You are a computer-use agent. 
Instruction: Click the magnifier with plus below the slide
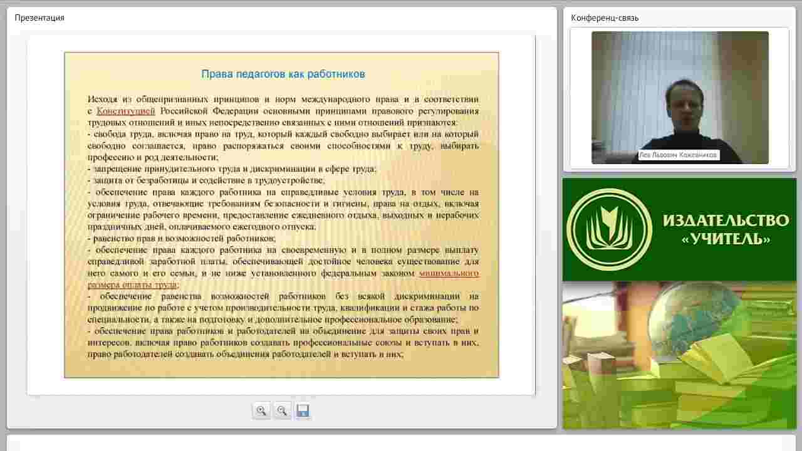pos(261,410)
